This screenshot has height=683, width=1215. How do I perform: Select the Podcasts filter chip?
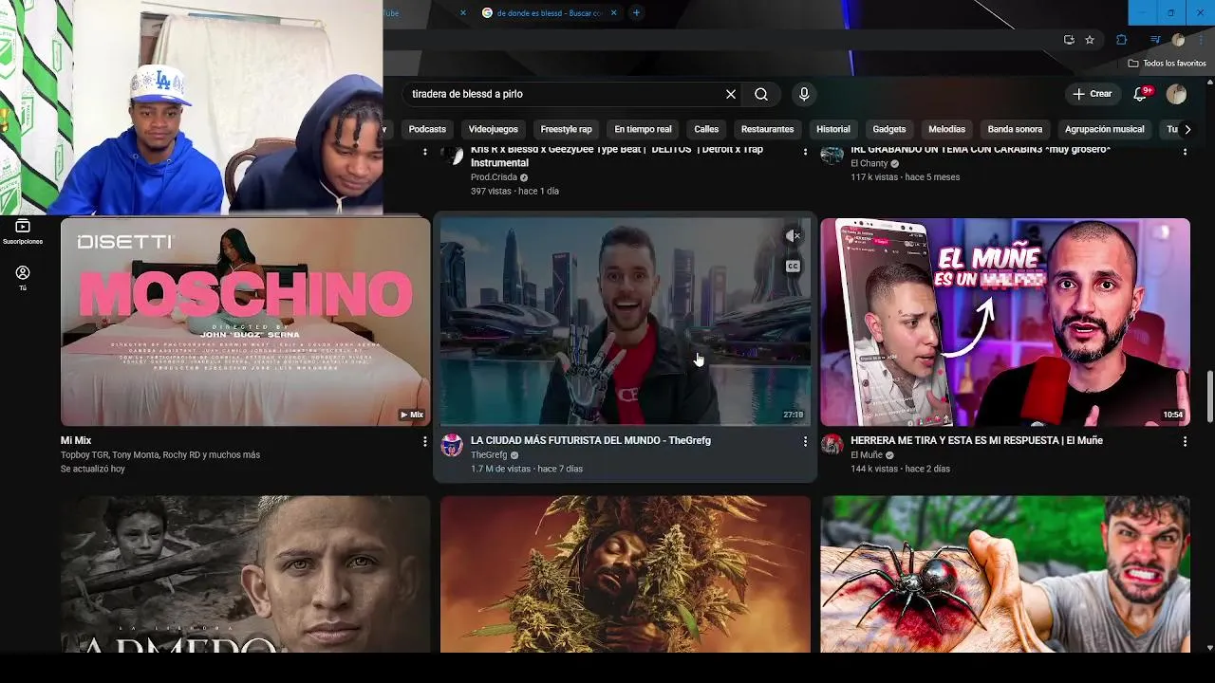click(x=427, y=129)
